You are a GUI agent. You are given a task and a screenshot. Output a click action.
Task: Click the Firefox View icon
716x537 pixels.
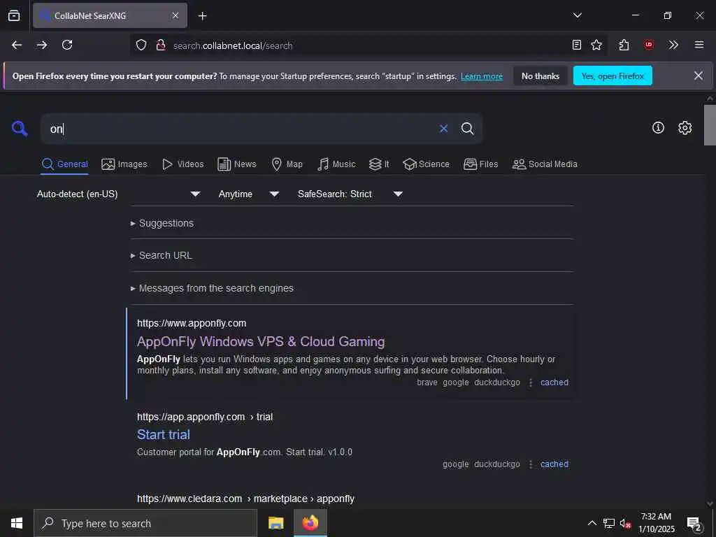14,15
